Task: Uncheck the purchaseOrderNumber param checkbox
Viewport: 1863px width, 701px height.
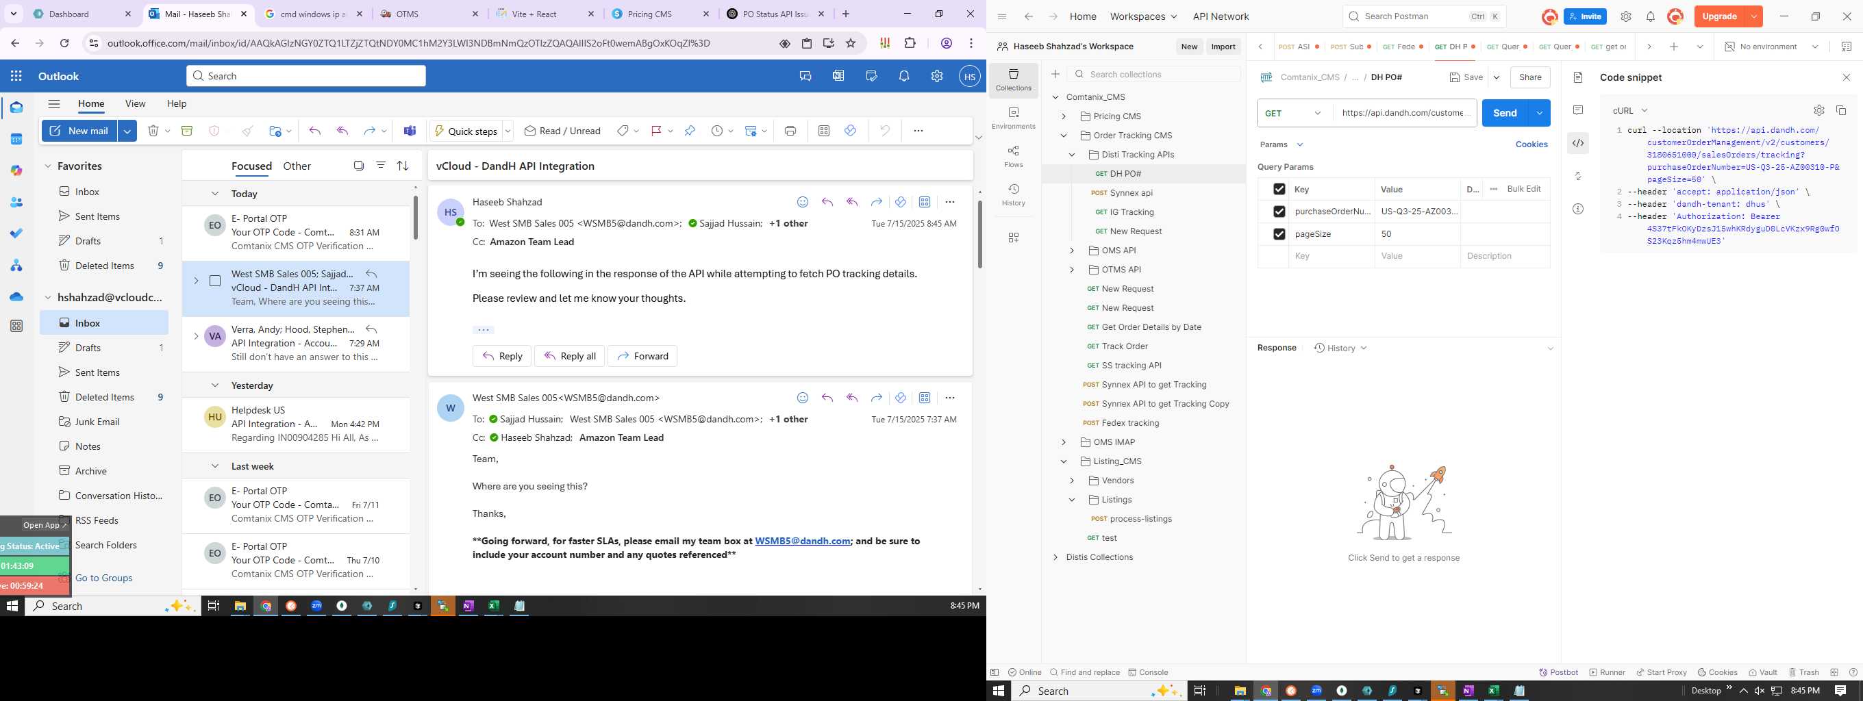Action: (1279, 212)
